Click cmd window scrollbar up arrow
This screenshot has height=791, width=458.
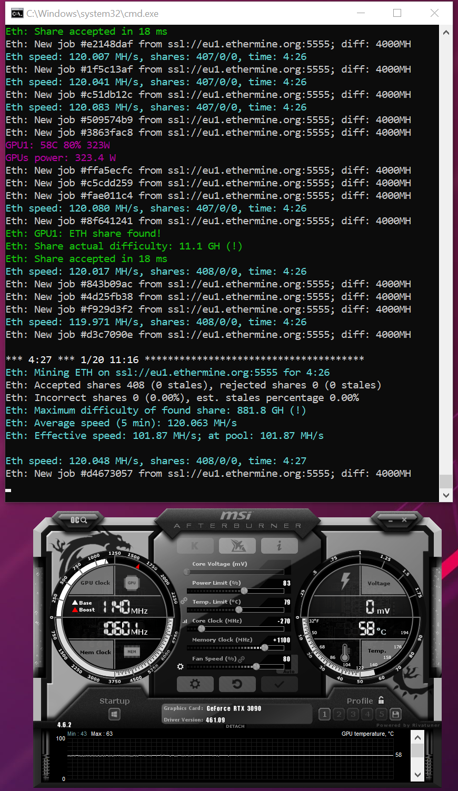click(446, 32)
